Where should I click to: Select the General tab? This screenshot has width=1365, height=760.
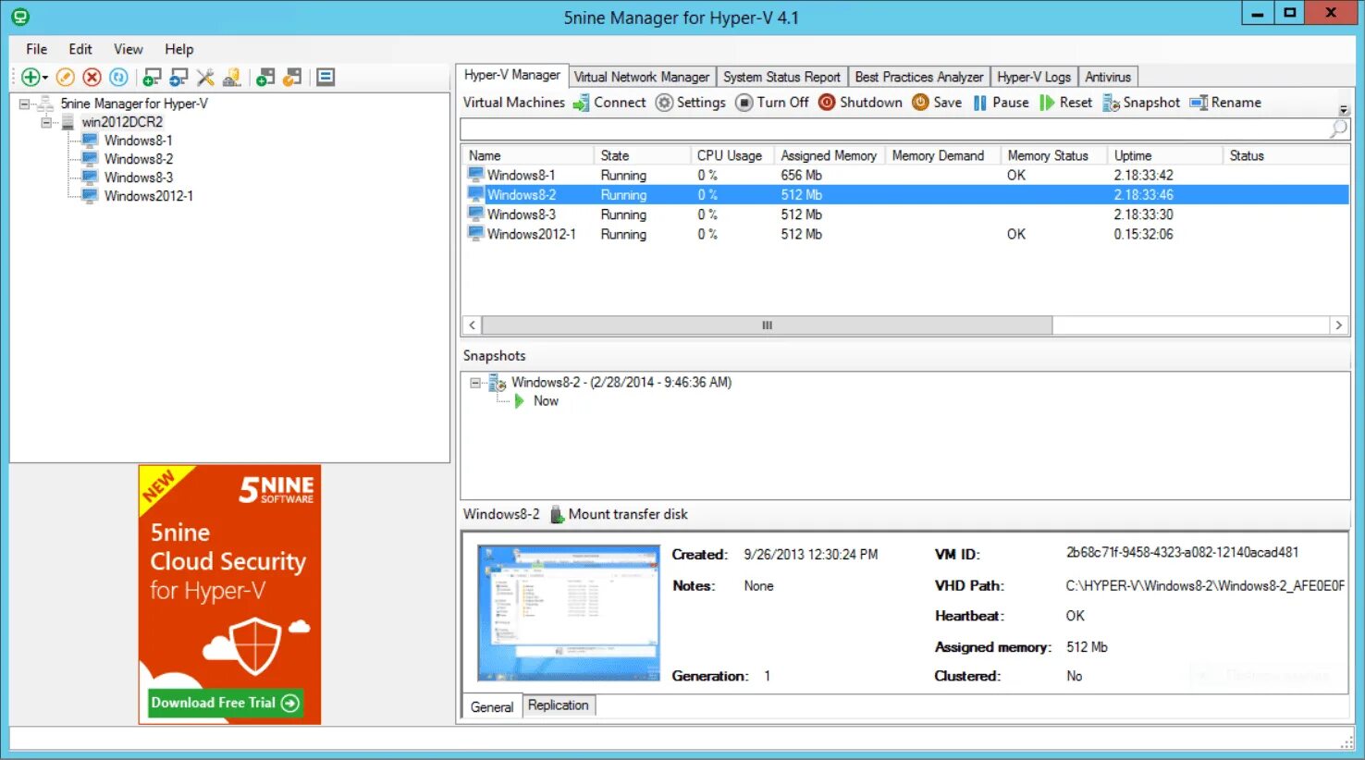coord(491,707)
